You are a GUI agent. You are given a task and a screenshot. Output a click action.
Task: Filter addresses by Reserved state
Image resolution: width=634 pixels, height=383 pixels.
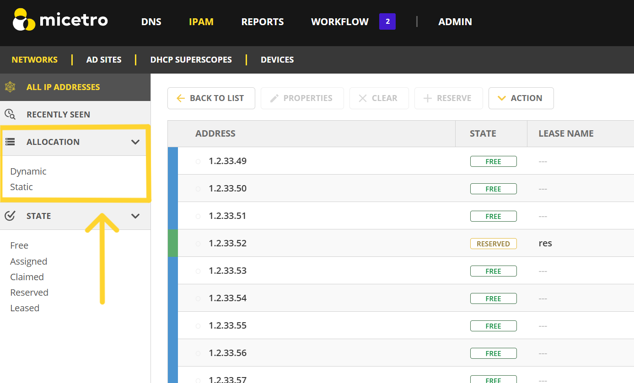[x=29, y=293]
